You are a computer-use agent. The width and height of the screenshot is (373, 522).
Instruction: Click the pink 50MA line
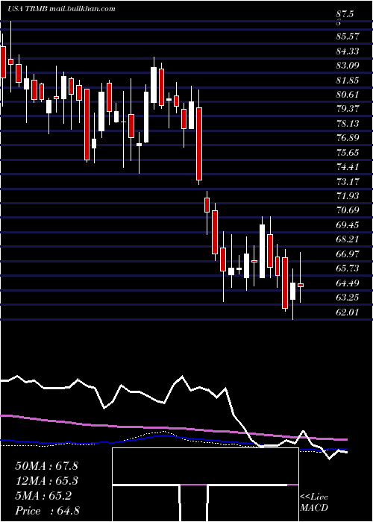click(173, 429)
